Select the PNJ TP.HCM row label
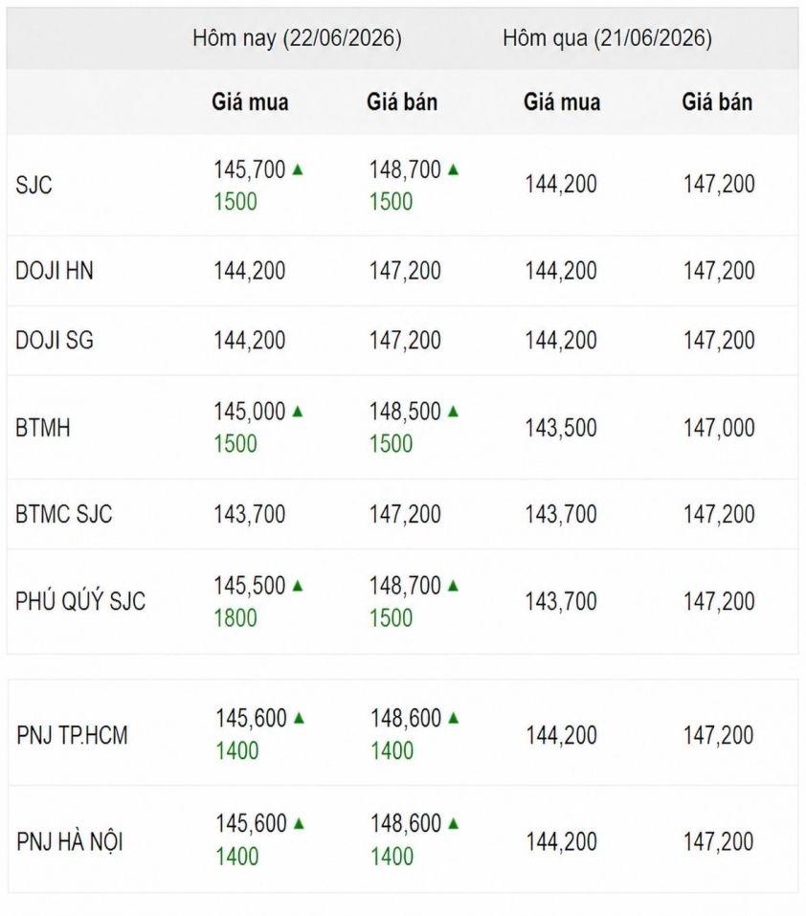The height and width of the screenshot is (916, 806). [x=72, y=735]
